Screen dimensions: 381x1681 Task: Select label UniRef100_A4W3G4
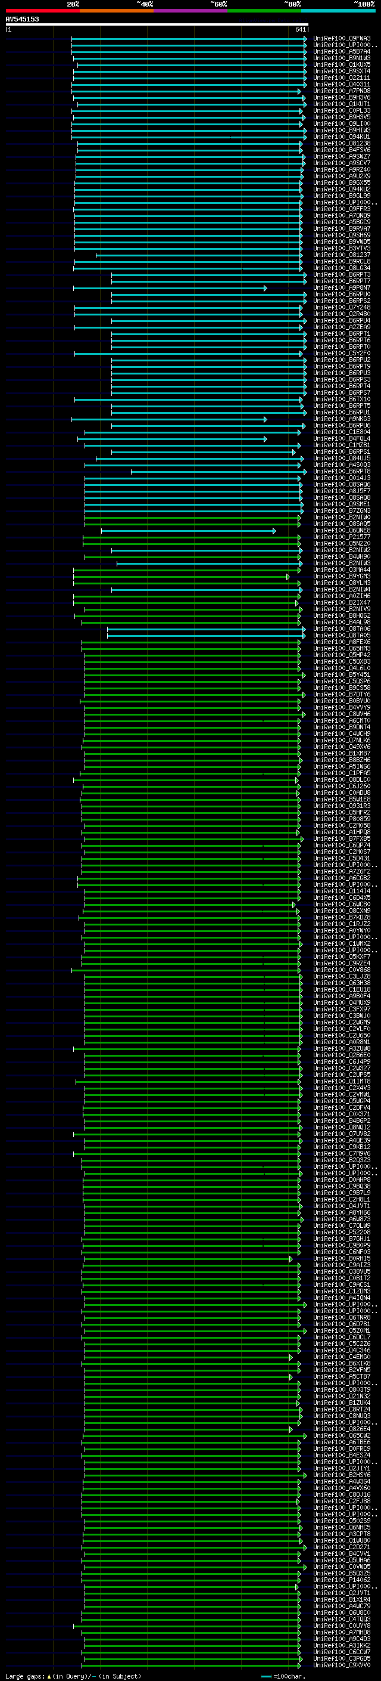[x=342, y=1481]
